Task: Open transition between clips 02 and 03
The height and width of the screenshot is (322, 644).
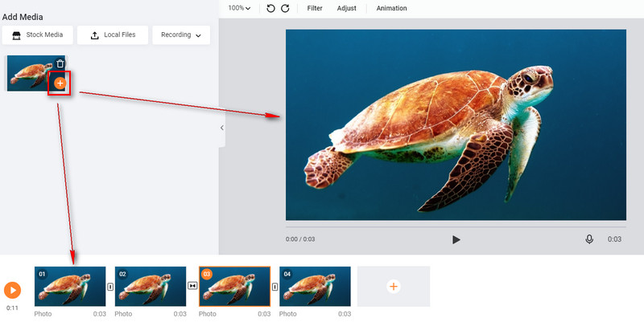Action: pos(192,286)
